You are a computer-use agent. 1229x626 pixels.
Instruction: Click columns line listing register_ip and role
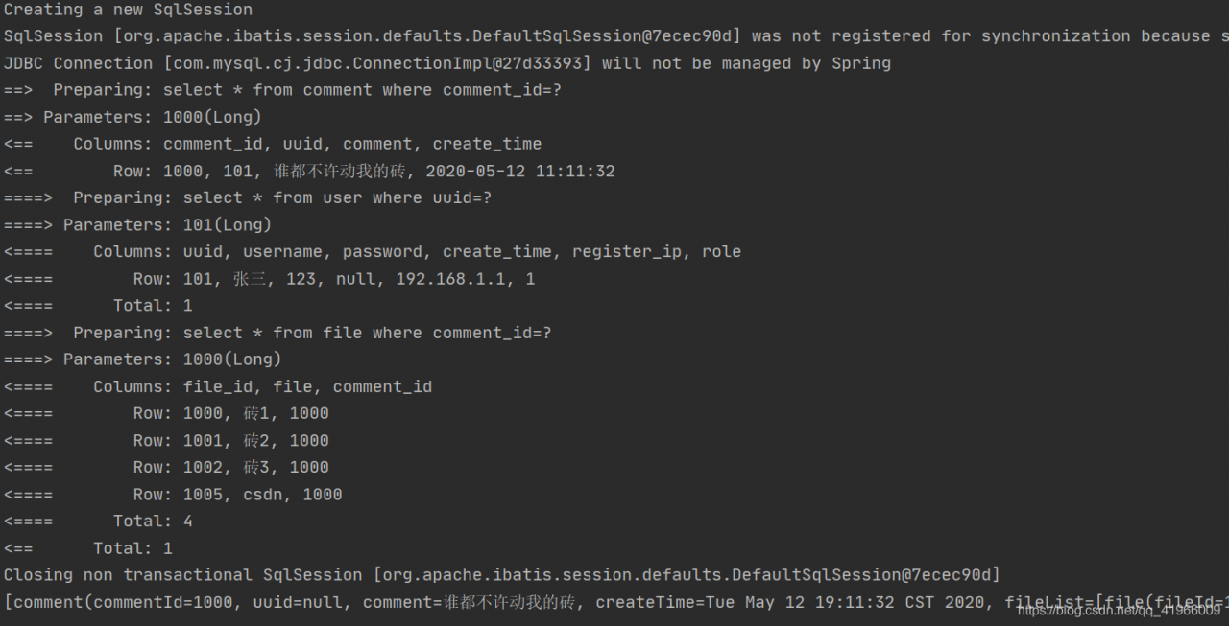pyautogui.click(x=373, y=251)
